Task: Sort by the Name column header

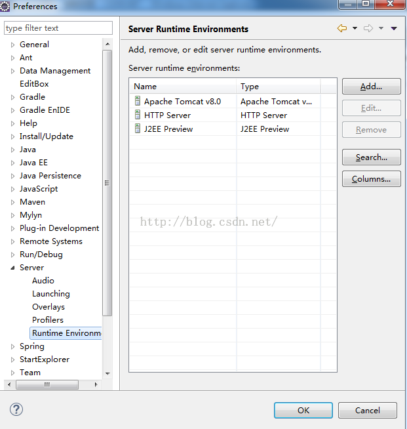Action: coord(182,87)
